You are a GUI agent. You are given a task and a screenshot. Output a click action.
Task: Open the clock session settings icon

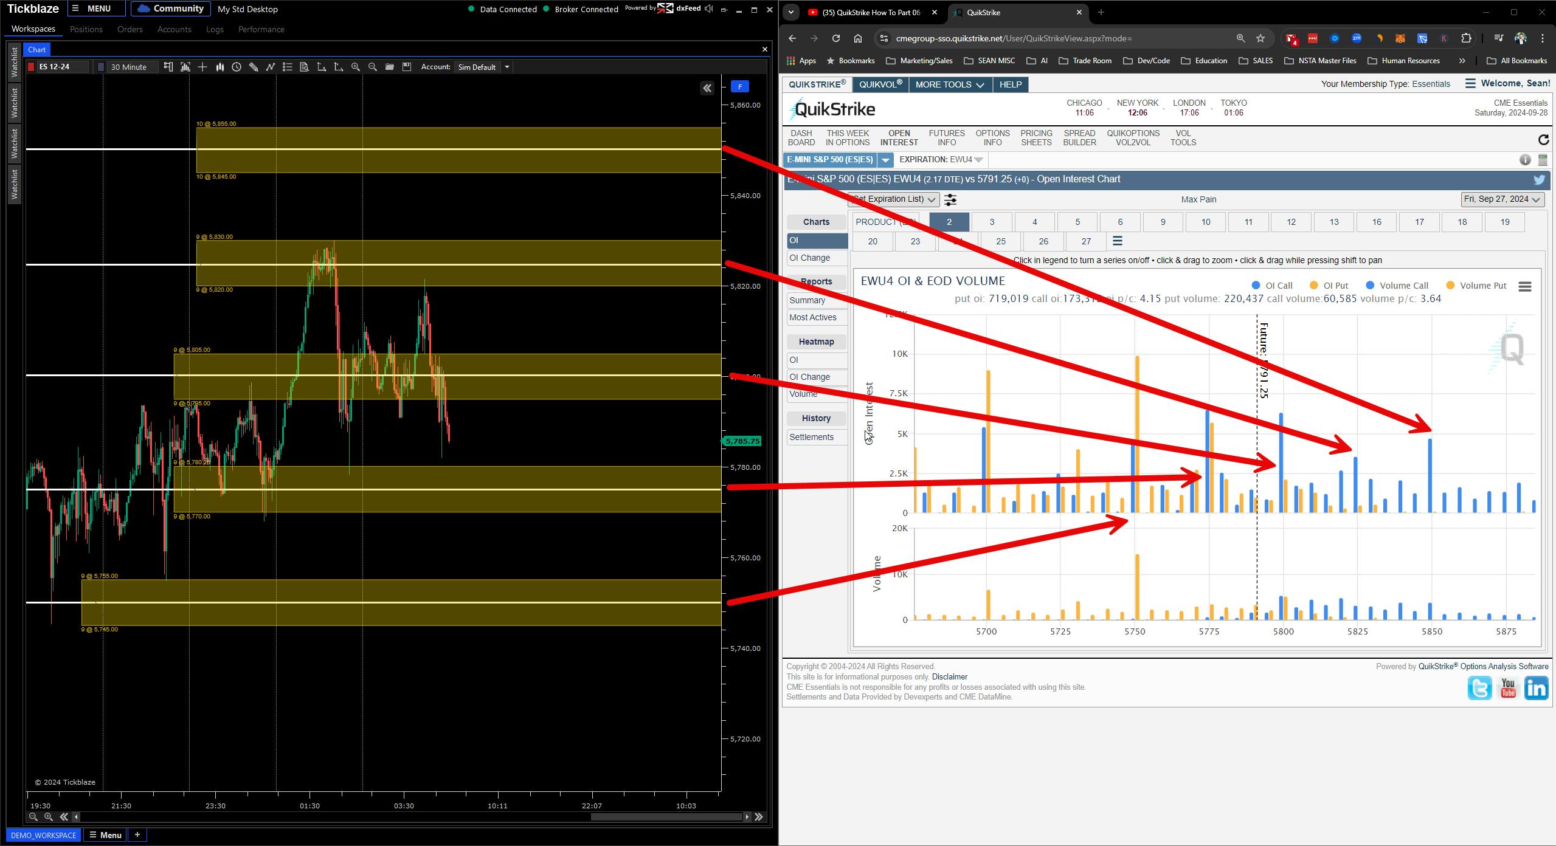pos(237,67)
